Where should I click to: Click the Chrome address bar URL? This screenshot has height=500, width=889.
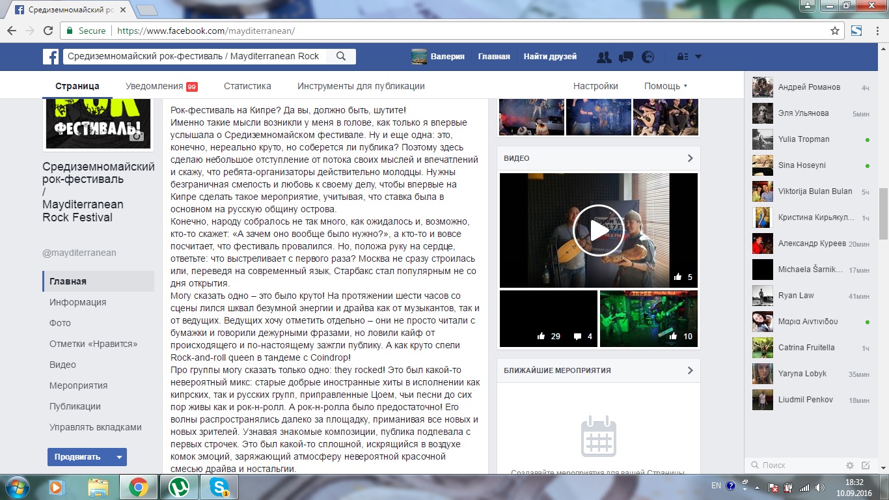coord(206,31)
